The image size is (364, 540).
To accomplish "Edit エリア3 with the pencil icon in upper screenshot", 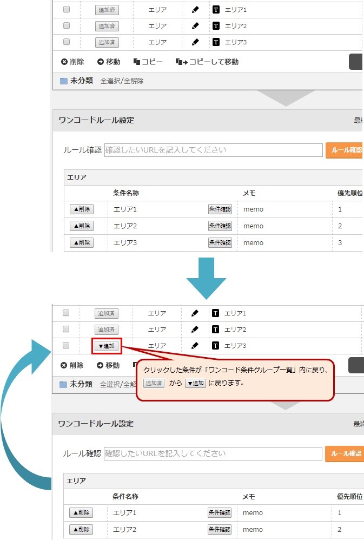I will point(195,42).
